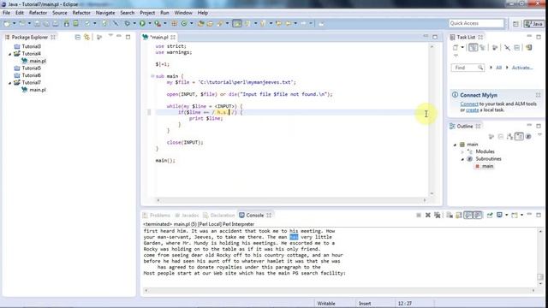
Task: Open the File menu
Action: (x=6, y=13)
